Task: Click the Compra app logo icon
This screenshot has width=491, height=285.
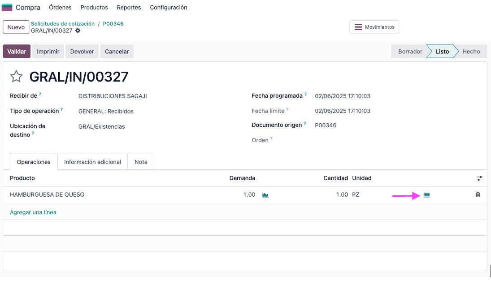Action: coord(7,7)
